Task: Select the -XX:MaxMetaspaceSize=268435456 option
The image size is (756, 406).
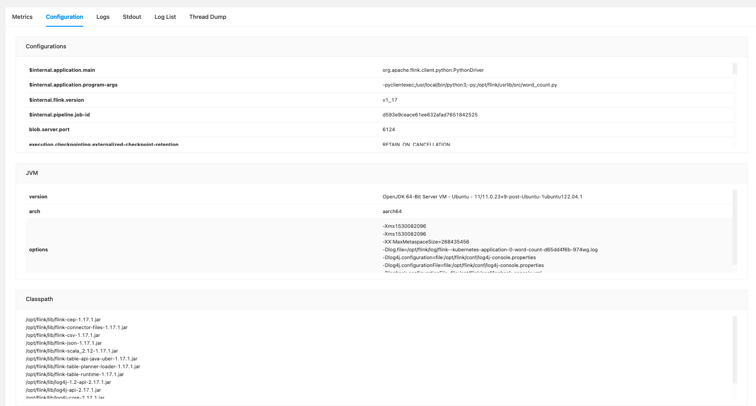Action: (x=426, y=242)
